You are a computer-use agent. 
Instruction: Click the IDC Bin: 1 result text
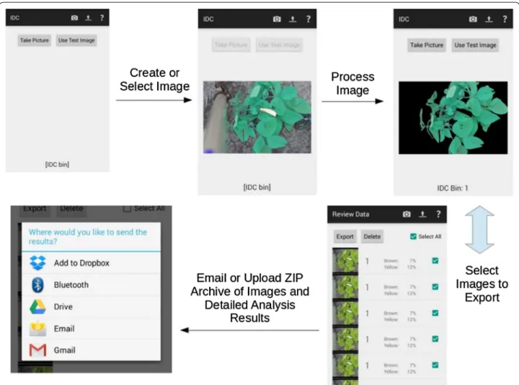click(x=453, y=188)
